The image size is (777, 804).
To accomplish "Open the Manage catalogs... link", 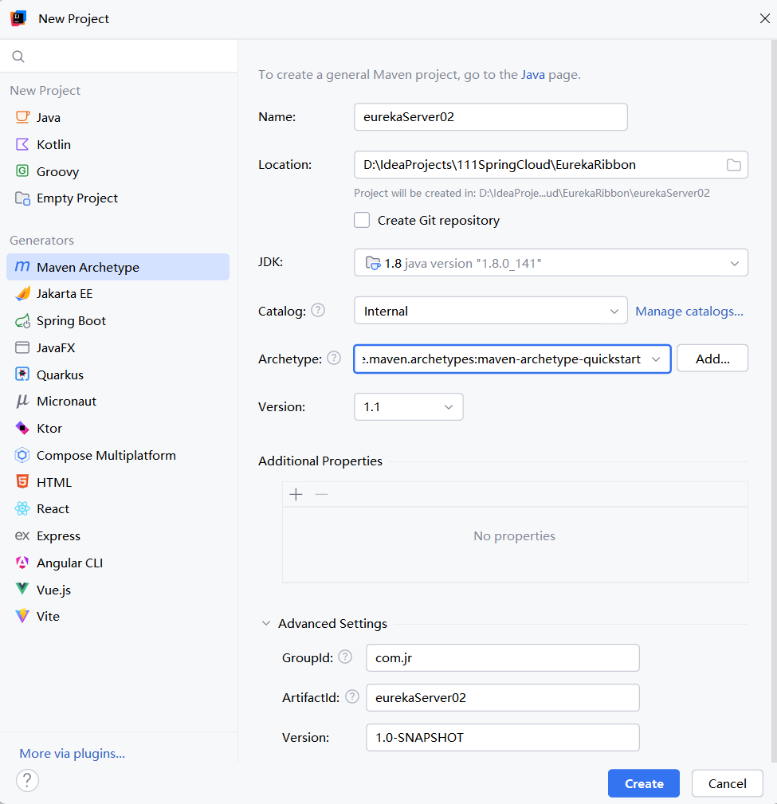I will point(689,312).
